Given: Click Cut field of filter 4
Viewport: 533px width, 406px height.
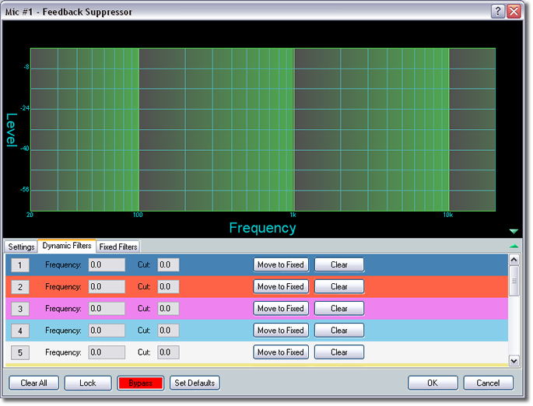Looking at the screenshot, I should (x=168, y=331).
